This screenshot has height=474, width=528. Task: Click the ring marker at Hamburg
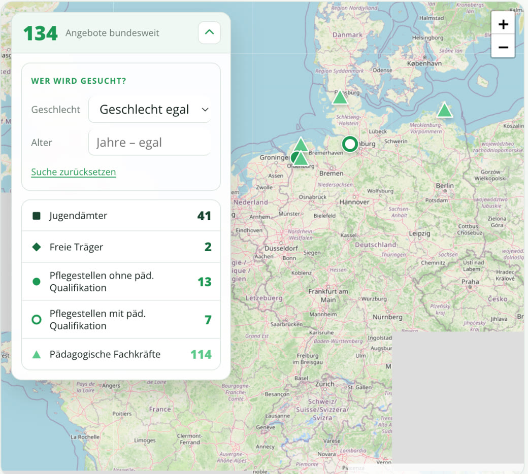coord(350,144)
